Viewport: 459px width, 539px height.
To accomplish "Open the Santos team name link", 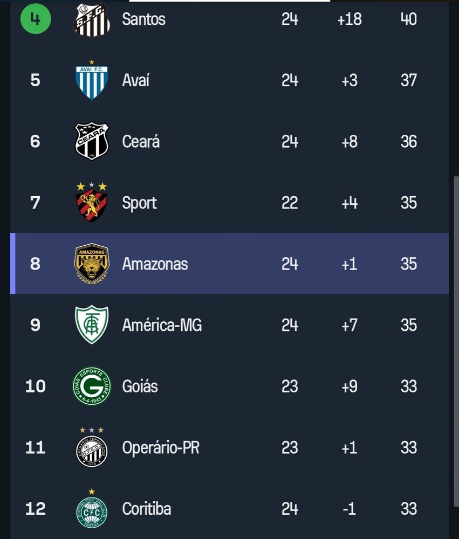I will tap(144, 19).
